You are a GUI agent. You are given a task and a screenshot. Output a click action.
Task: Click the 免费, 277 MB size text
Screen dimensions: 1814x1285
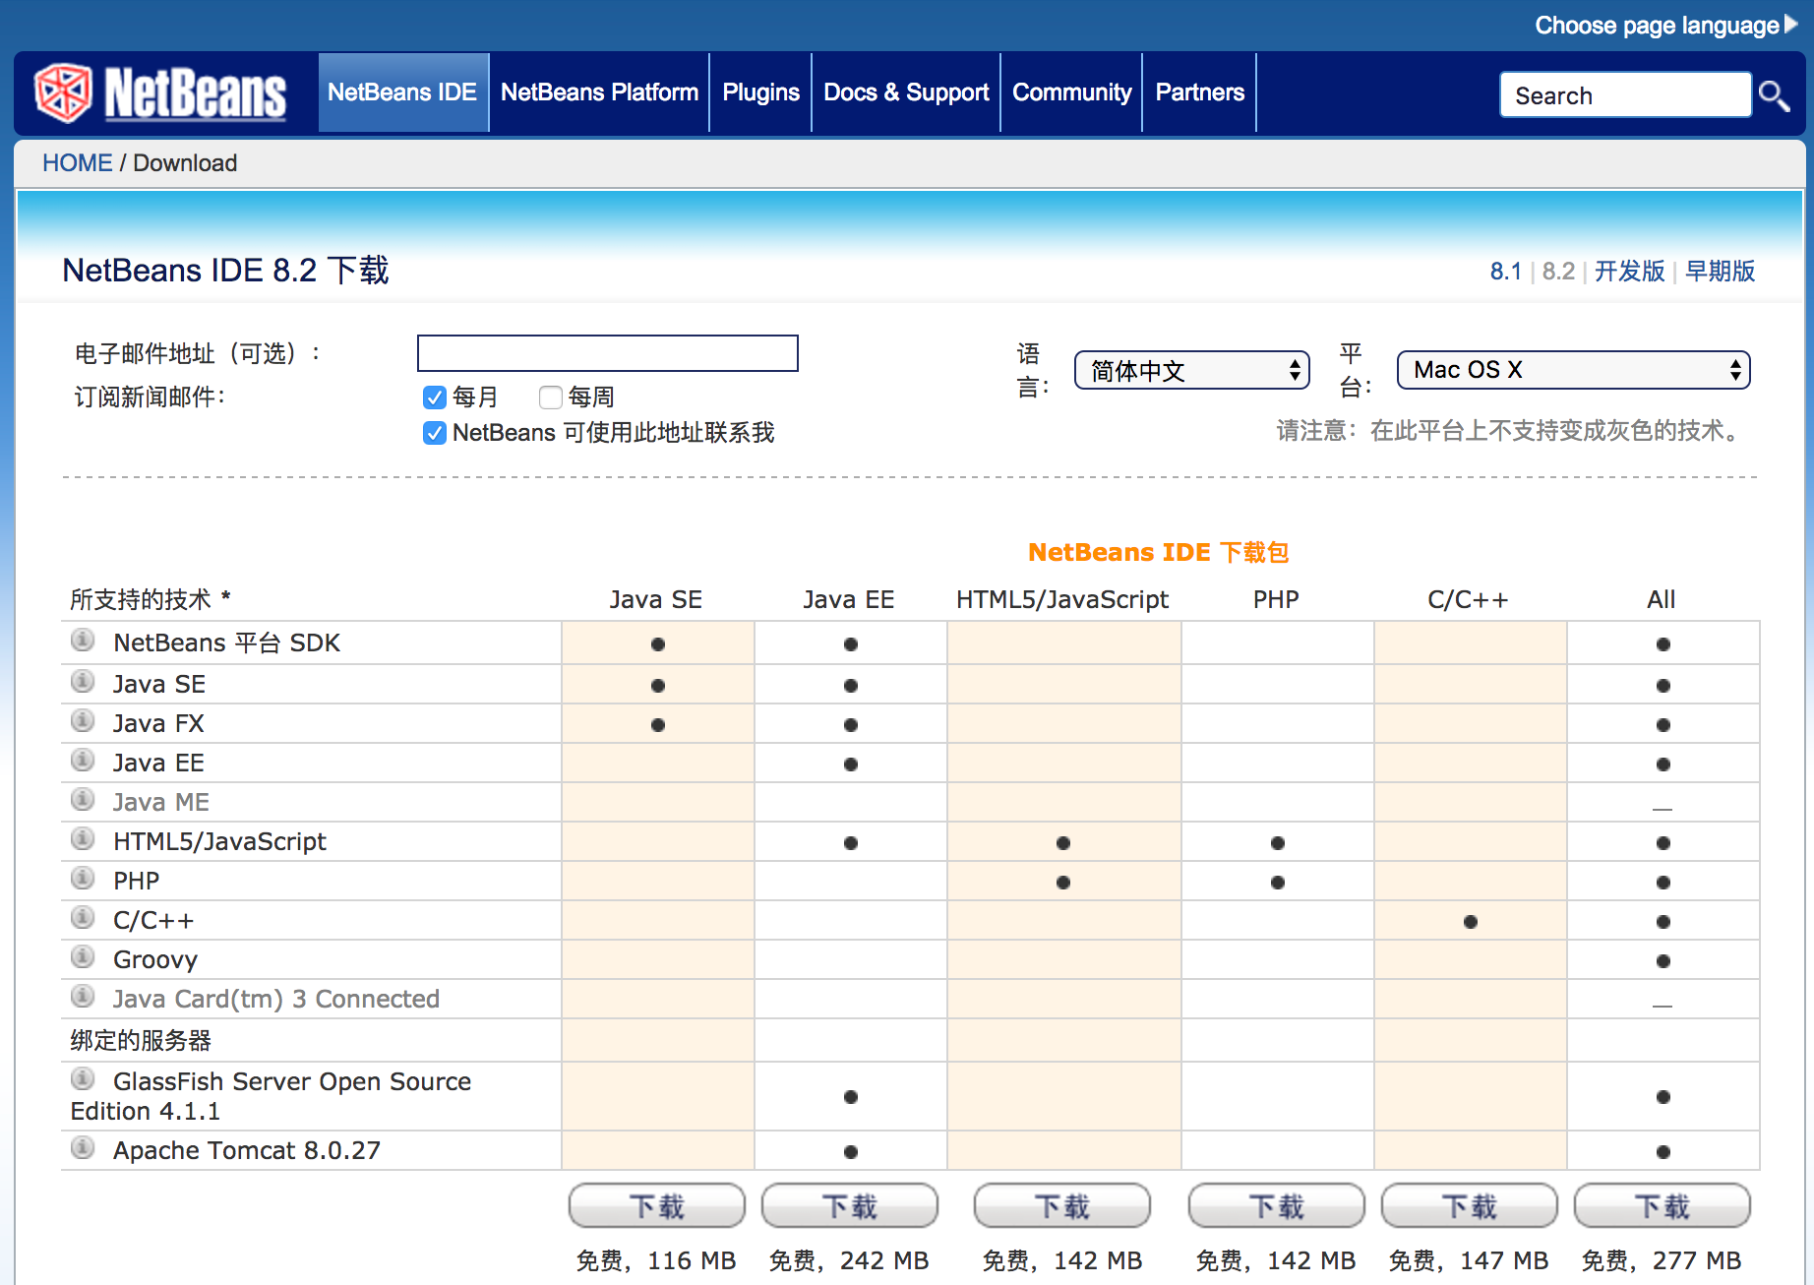click(1662, 1260)
